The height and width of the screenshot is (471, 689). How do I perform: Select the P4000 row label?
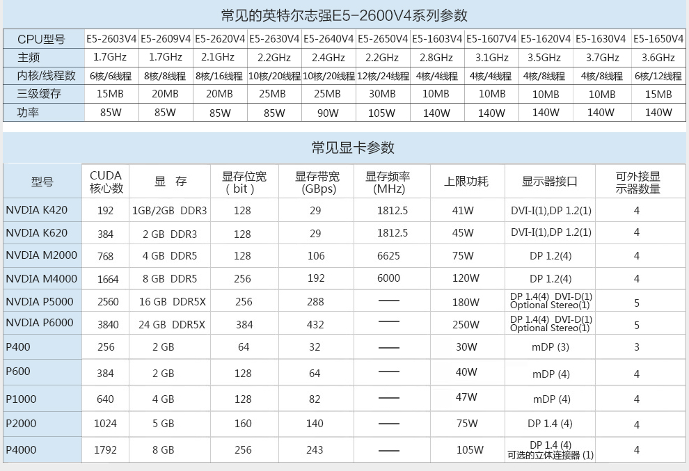coord(21,450)
